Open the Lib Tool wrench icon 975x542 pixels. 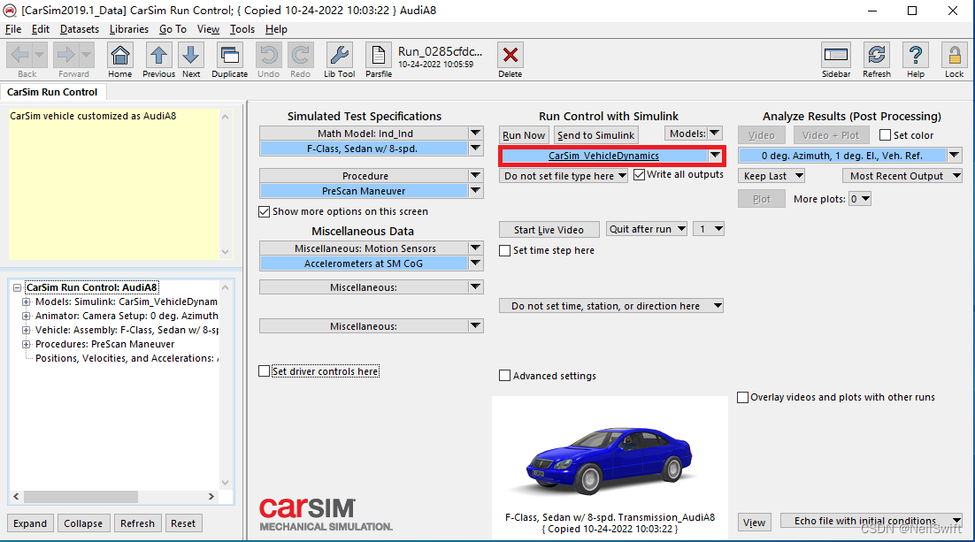(339, 56)
